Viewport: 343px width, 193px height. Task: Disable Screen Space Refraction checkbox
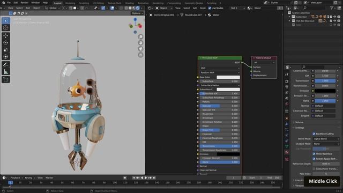314,159
